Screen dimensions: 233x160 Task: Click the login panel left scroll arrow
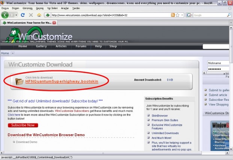click(204, 73)
